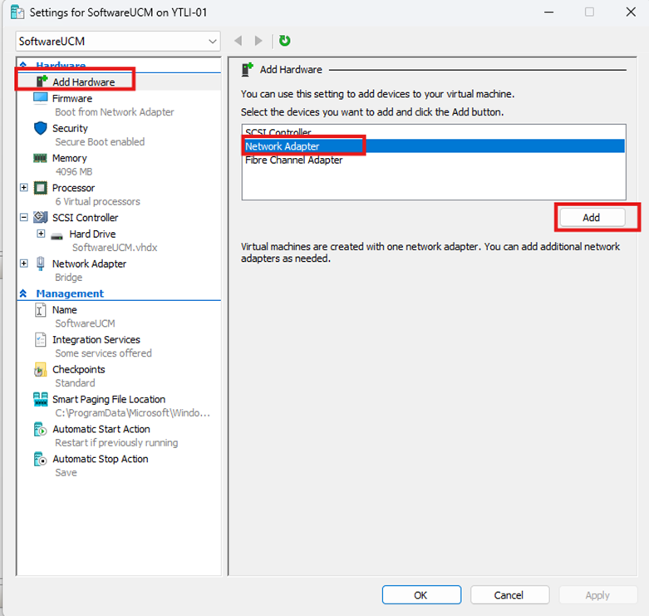Collapse the Hardware section chevron
Viewport: 649px width, 616px height.
pyautogui.click(x=23, y=65)
